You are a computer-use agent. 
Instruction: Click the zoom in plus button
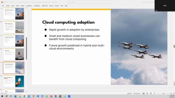coord(168,93)
